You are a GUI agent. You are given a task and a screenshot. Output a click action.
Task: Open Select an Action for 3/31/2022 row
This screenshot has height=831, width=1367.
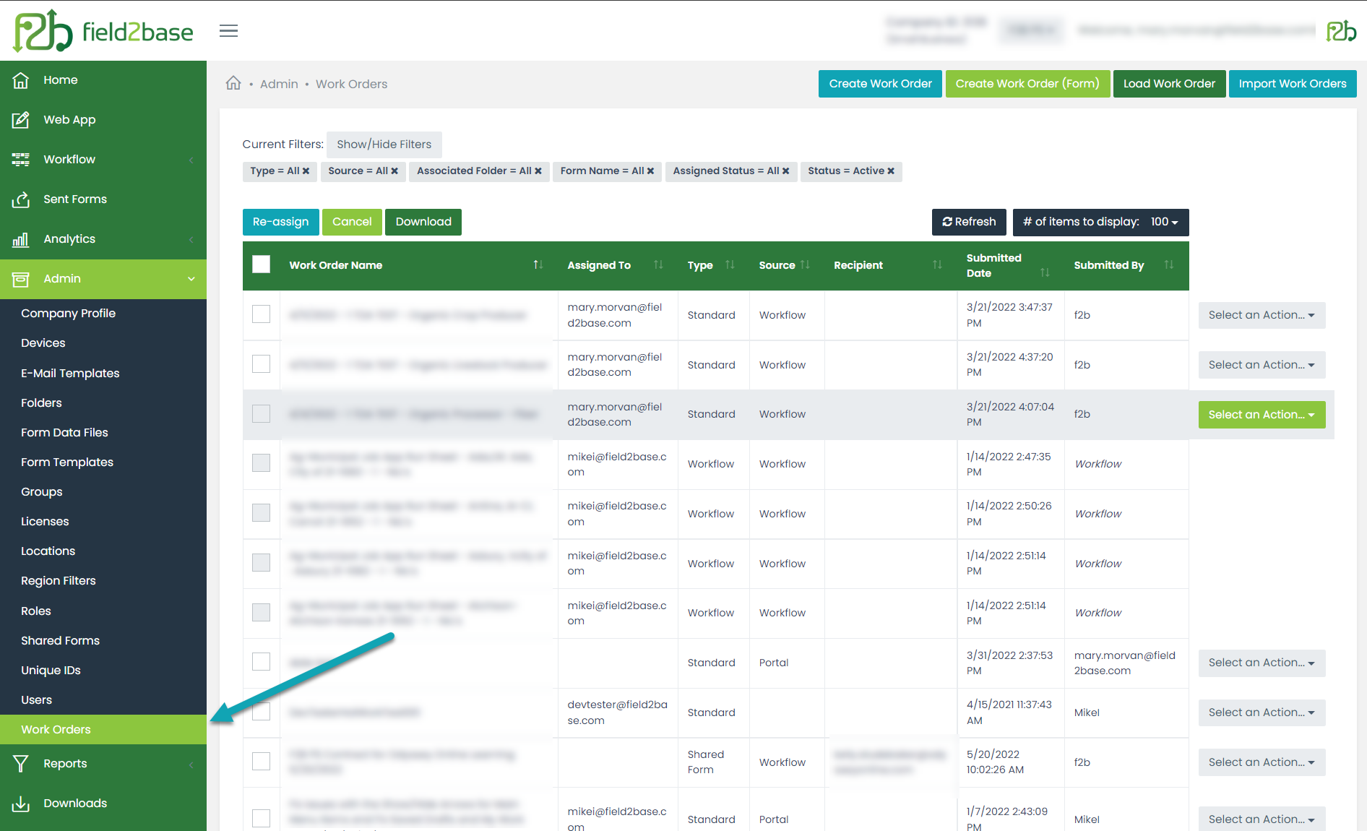pyautogui.click(x=1262, y=663)
